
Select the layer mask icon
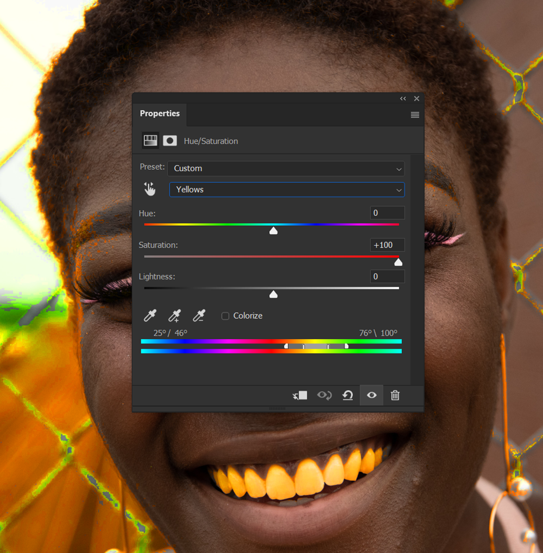click(x=170, y=141)
